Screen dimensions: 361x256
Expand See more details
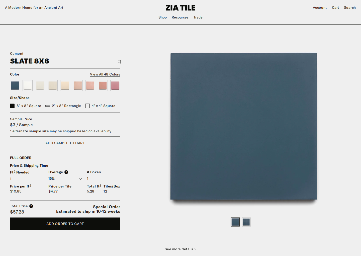[180, 249]
